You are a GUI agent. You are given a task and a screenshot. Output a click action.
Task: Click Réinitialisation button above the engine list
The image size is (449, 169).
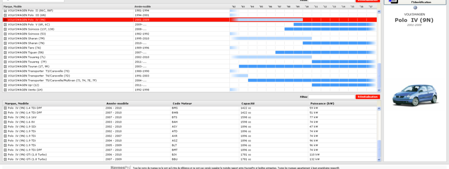[368, 97]
